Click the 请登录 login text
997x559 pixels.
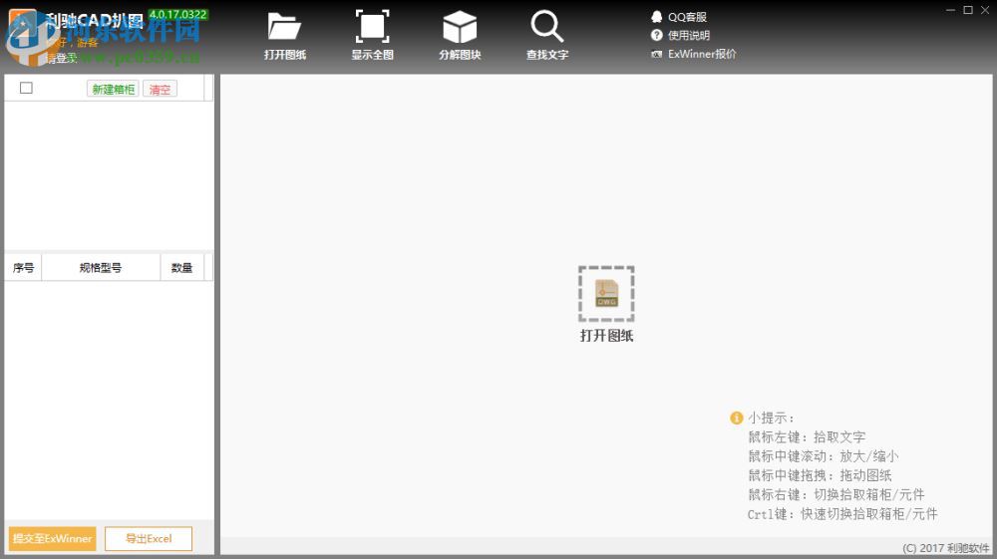(62, 59)
